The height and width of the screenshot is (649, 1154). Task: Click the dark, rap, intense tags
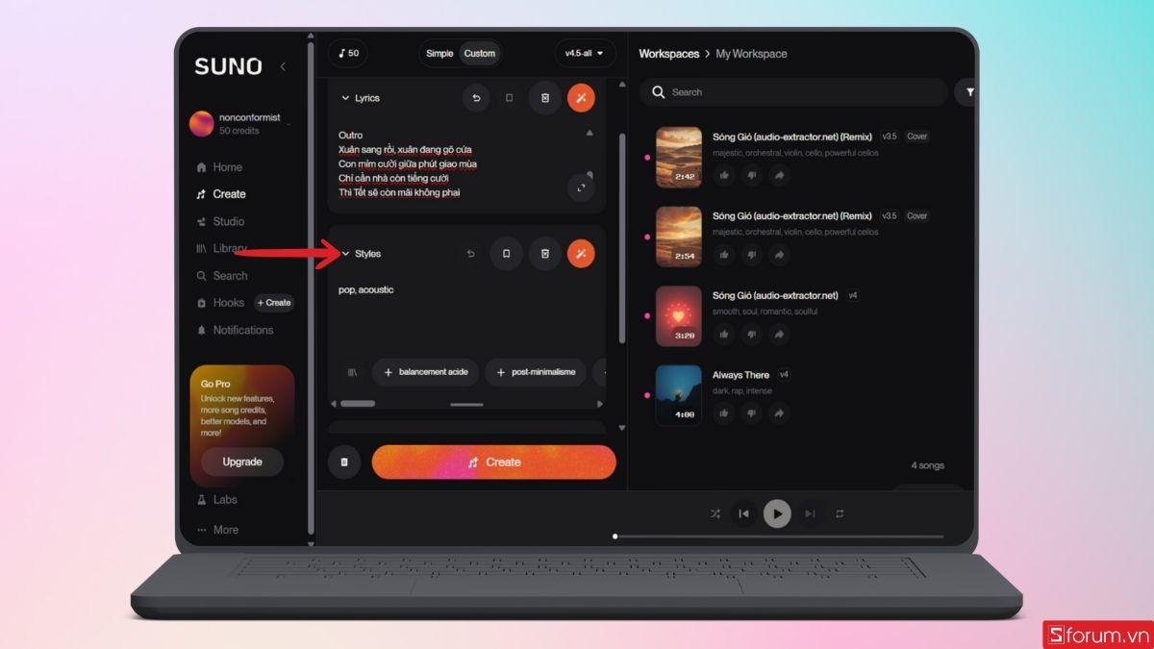coord(742,391)
